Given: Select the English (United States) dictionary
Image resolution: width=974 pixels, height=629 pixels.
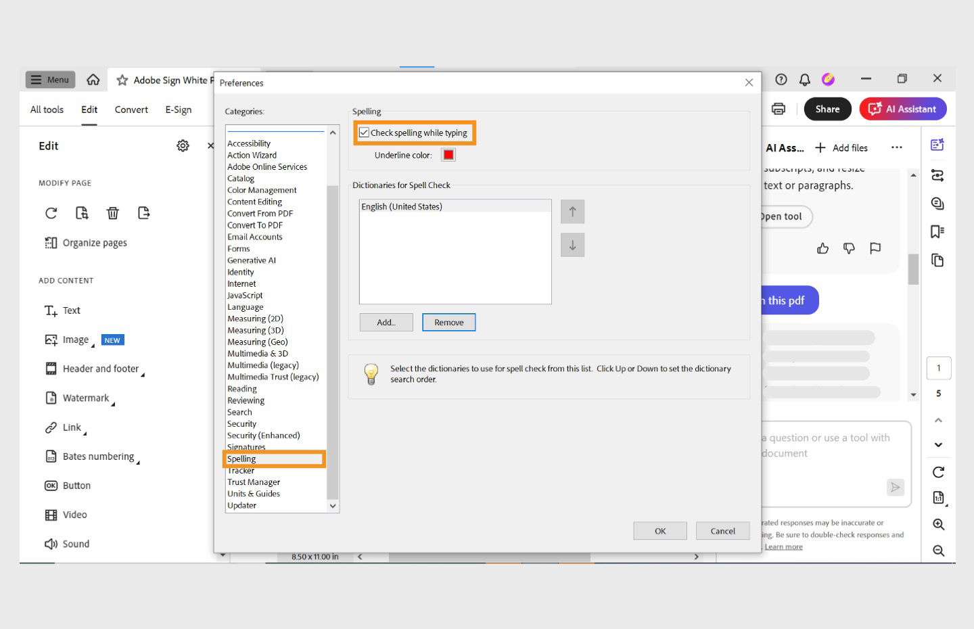Looking at the screenshot, I should pyautogui.click(x=402, y=206).
